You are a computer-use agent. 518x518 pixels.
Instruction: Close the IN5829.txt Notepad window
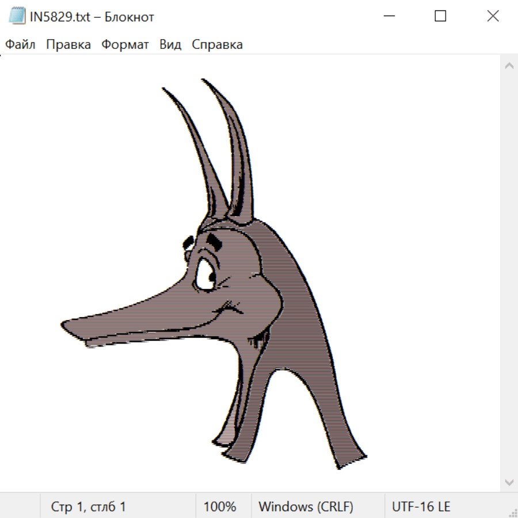[493, 17]
